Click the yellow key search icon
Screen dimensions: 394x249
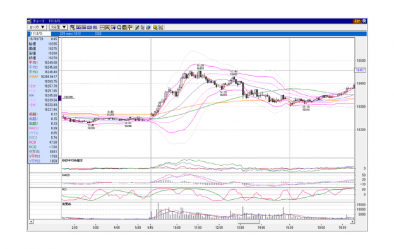click(x=155, y=27)
